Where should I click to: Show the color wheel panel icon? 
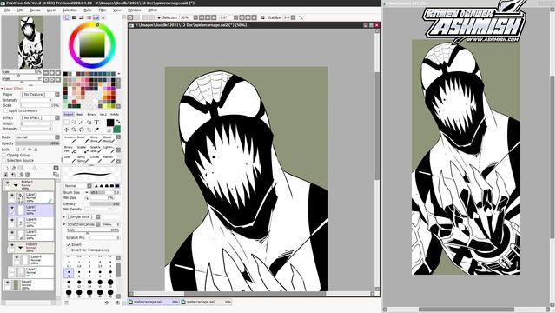[67, 17]
